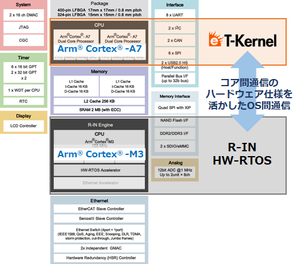The height and width of the screenshot is (264, 300).
Task: Click the "6 x SPI" block
Action: (x=175, y=53)
